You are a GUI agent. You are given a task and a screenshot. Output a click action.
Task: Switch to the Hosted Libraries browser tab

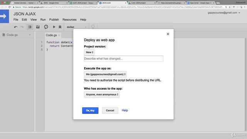[25, 3]
